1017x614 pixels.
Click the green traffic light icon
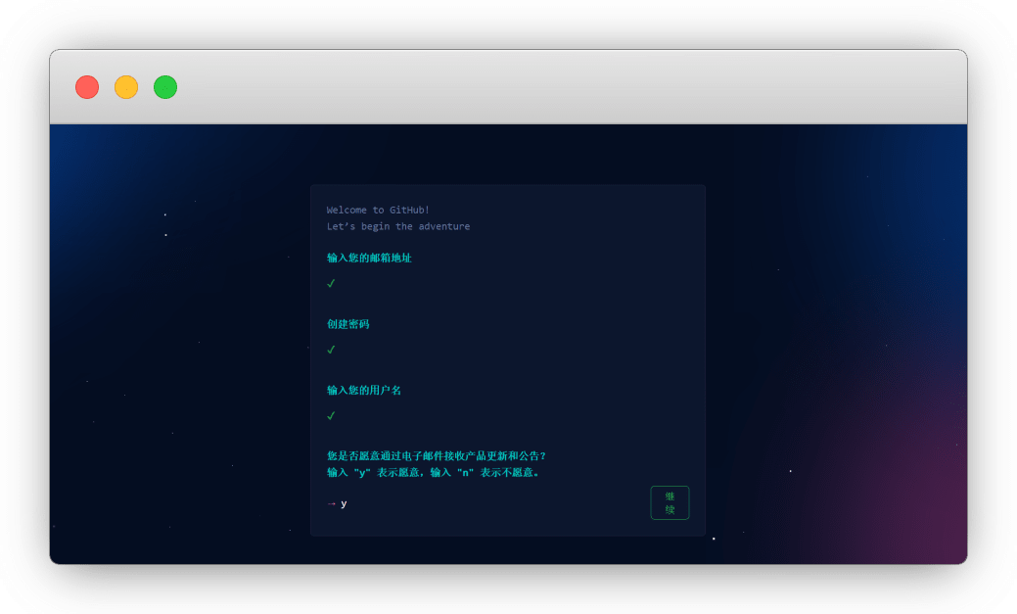pos(164,86)
